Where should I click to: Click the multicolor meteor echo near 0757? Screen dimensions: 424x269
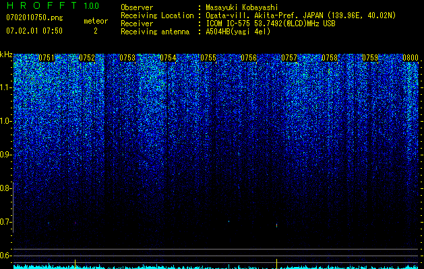(276, 225)
